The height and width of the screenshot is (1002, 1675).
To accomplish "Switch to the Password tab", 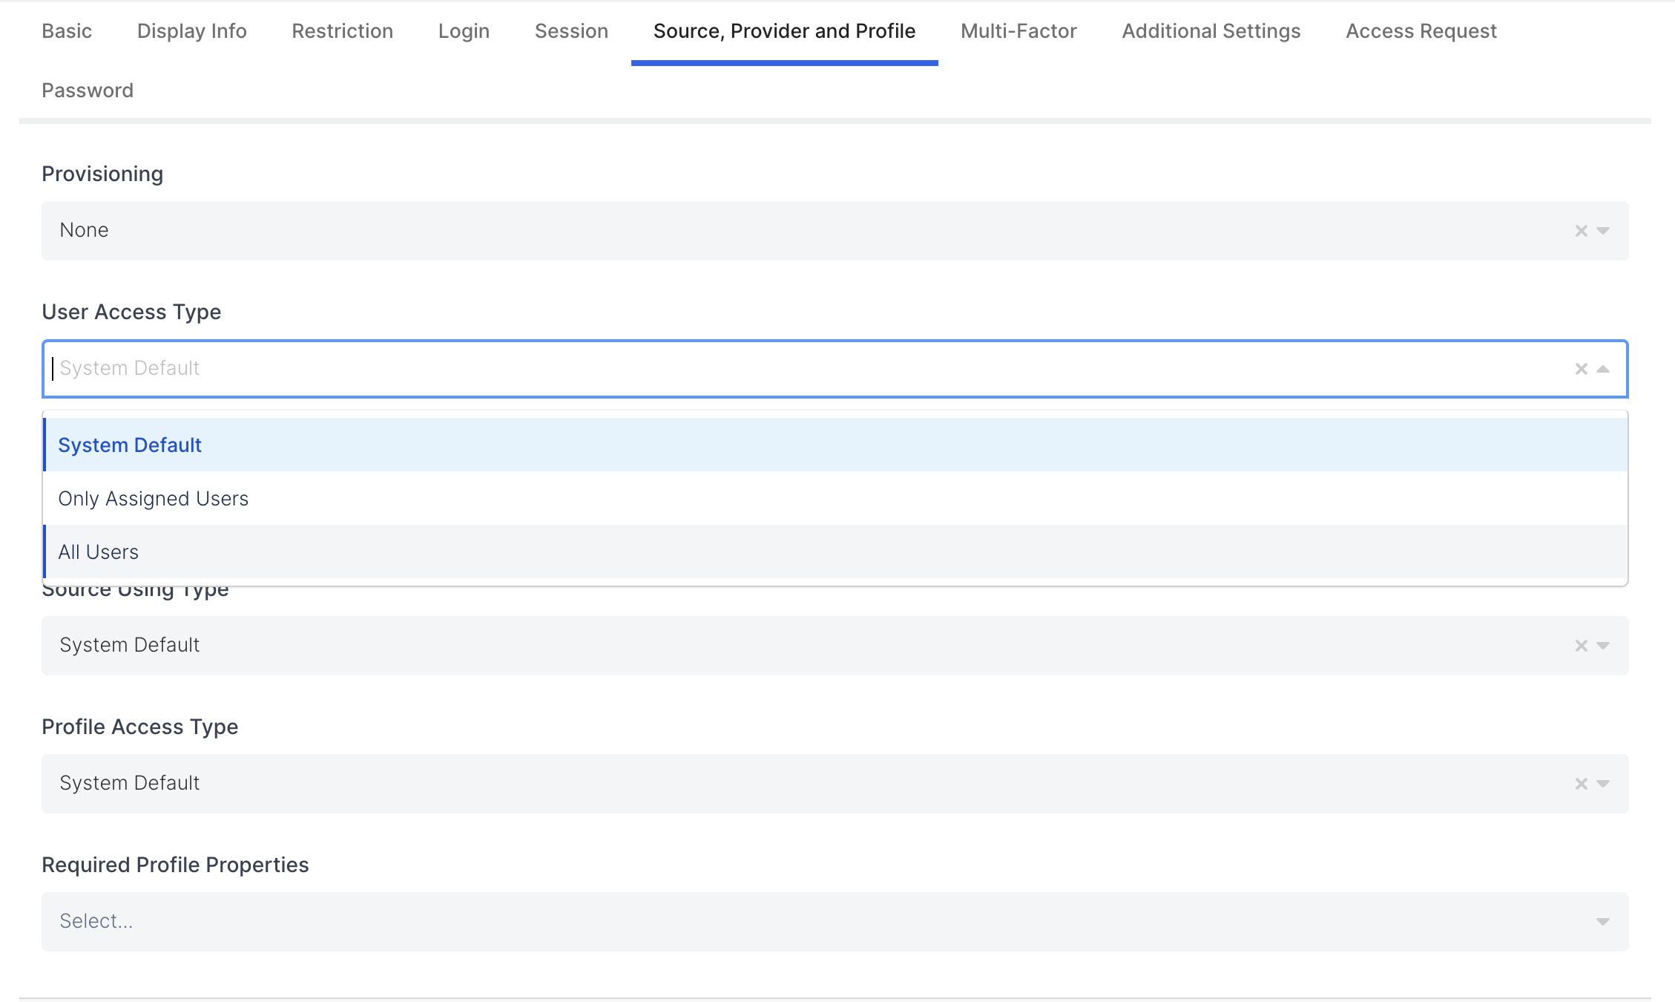I will [x=88, y=91].
